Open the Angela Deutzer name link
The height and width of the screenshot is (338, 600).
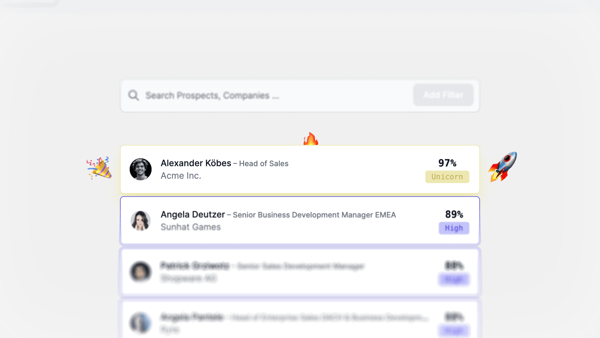tap(193, 214)
